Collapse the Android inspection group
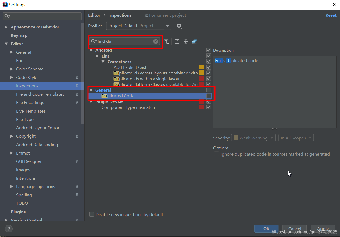 91,50
